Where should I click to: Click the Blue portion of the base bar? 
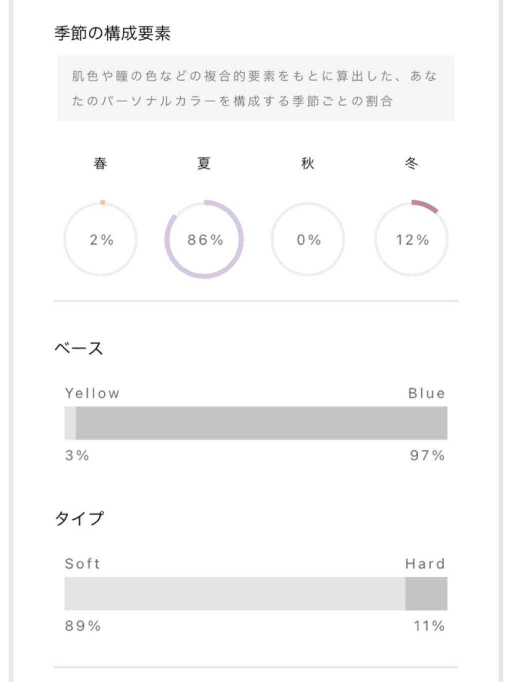click(261, 423)
